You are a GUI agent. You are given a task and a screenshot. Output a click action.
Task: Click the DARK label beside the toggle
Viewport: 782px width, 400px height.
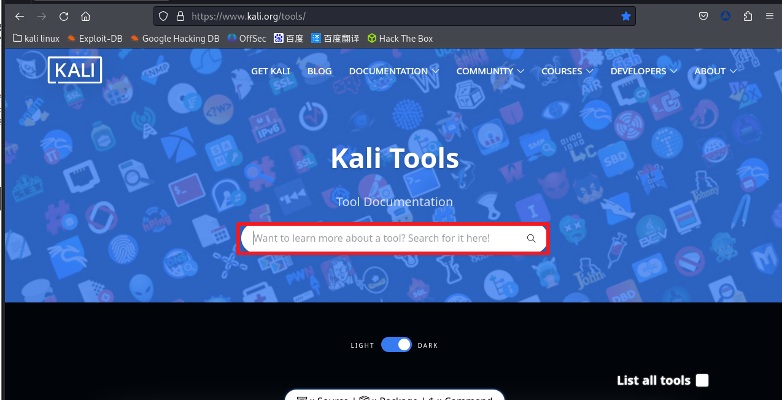pyautogui.click(x=428, y=345)
